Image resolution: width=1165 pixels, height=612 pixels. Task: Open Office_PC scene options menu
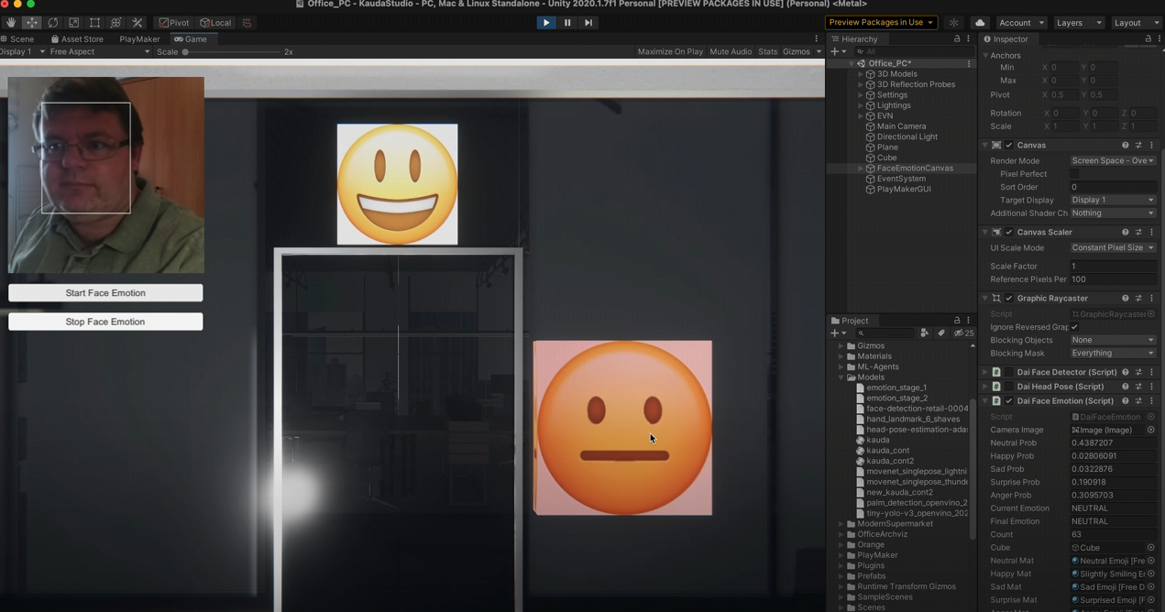coord(969,63)
